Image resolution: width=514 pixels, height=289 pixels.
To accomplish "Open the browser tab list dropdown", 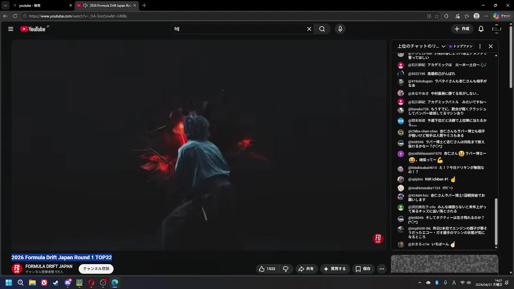I will coord(5,5).
